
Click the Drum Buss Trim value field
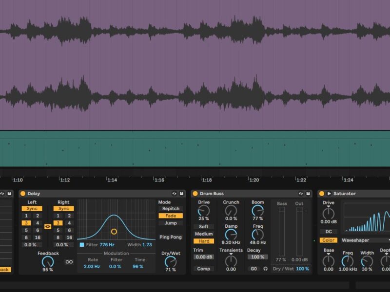(204, 257)
